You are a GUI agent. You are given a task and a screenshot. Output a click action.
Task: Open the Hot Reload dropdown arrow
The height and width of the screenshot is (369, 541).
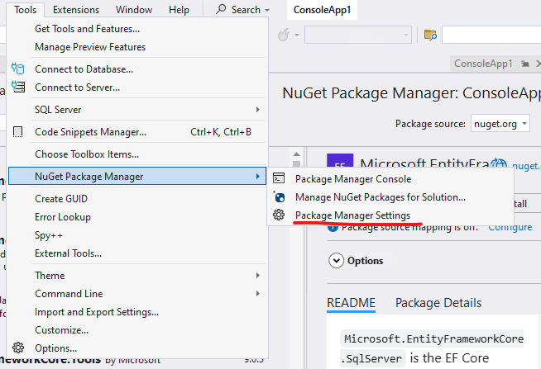297,35
